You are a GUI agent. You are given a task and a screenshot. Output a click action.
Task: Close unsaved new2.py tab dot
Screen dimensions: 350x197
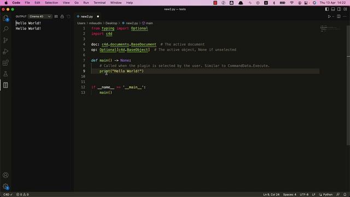pos(98,16)
